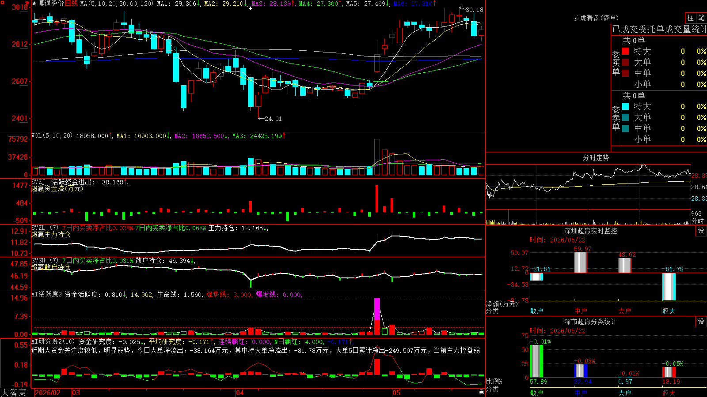The image size is (707, 397).
Task: Click the MA5: 27.469 value
Action: 367,4
